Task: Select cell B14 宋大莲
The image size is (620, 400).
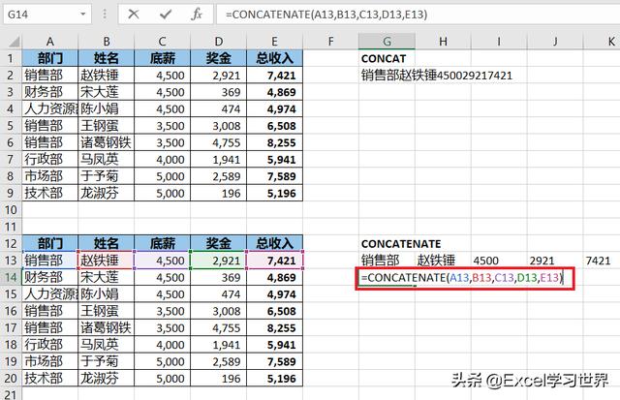Action: coord(107,277)
